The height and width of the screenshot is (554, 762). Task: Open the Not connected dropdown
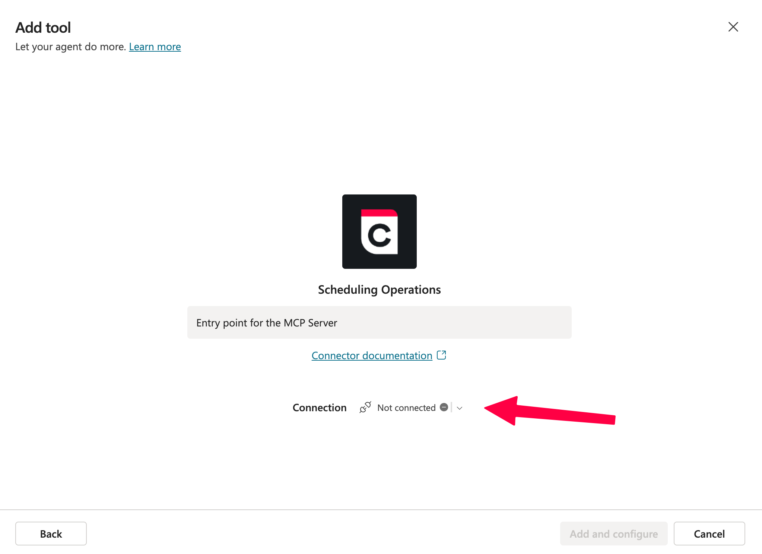point(406,408)
